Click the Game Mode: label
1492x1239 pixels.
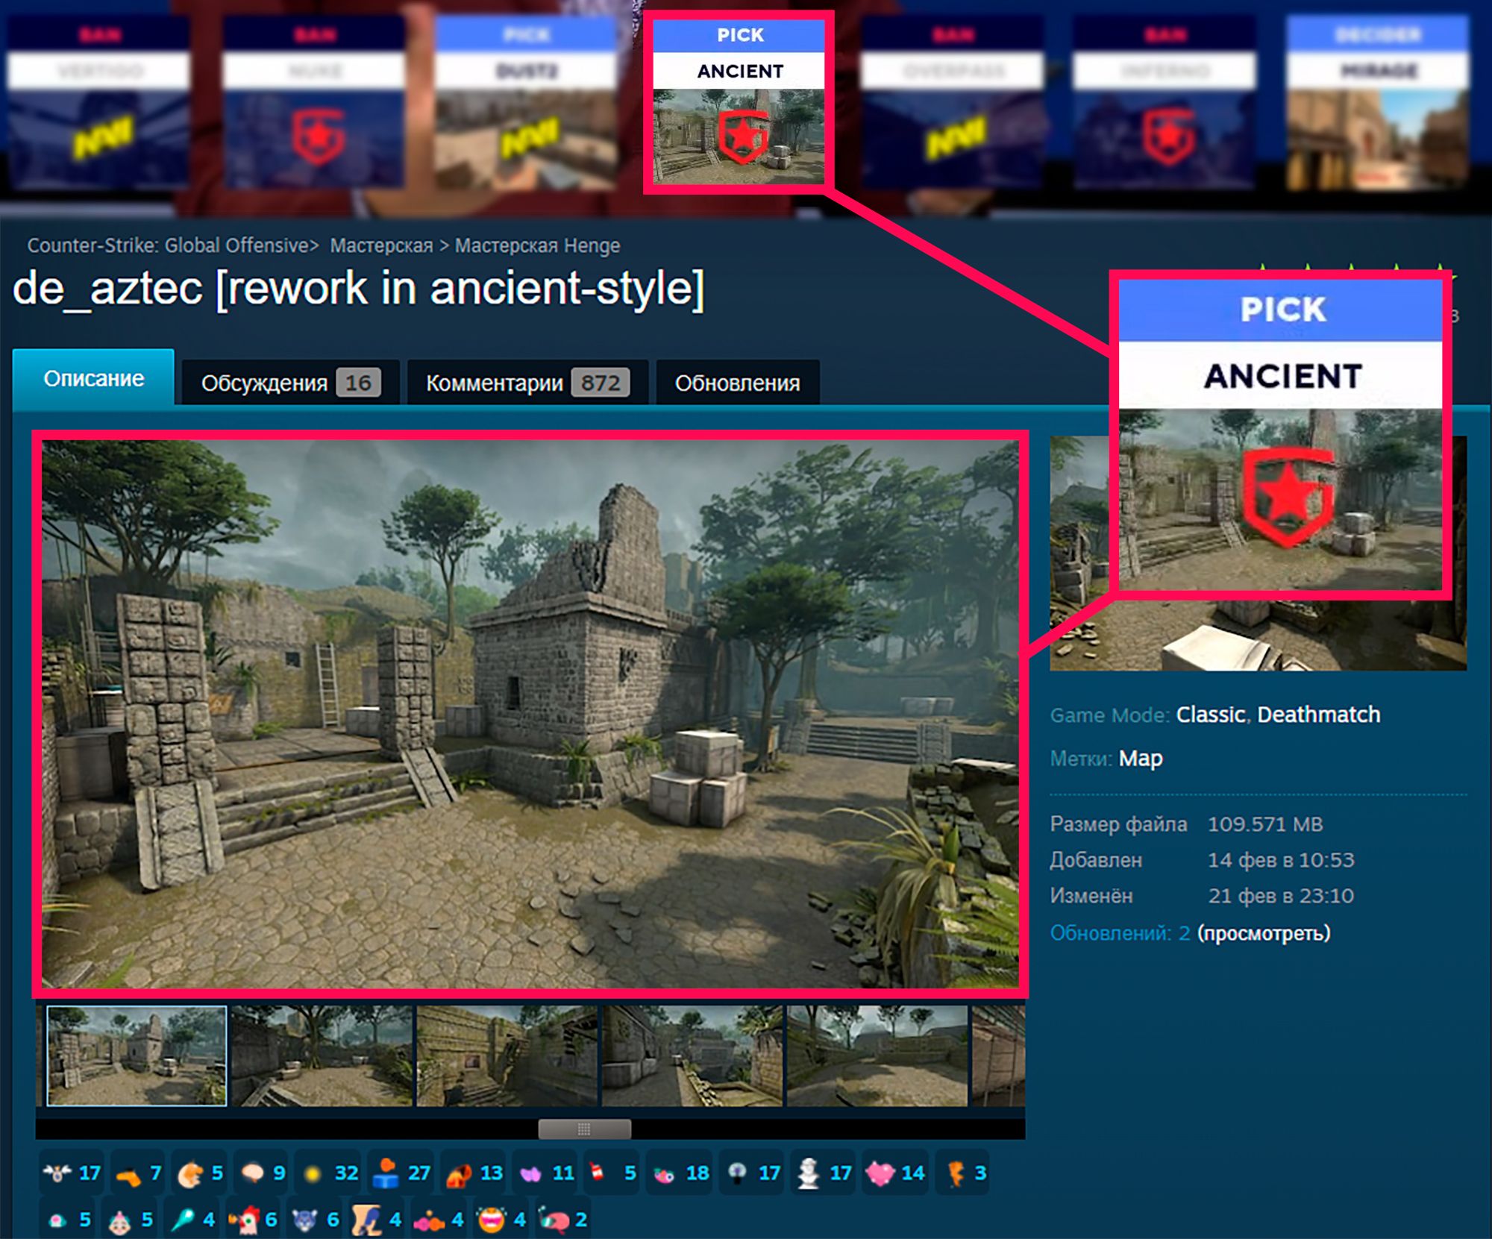(x=1109, y=715)
